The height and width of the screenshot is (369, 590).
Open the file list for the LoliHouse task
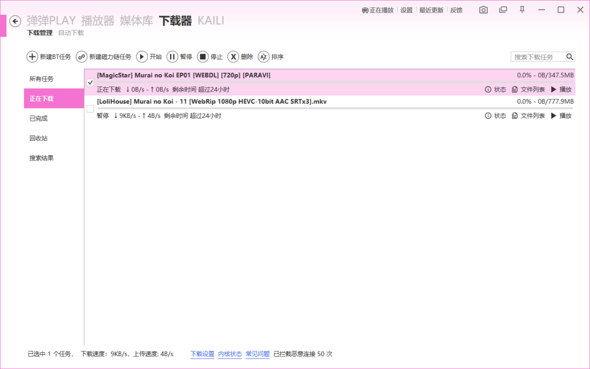click(528, 116)
